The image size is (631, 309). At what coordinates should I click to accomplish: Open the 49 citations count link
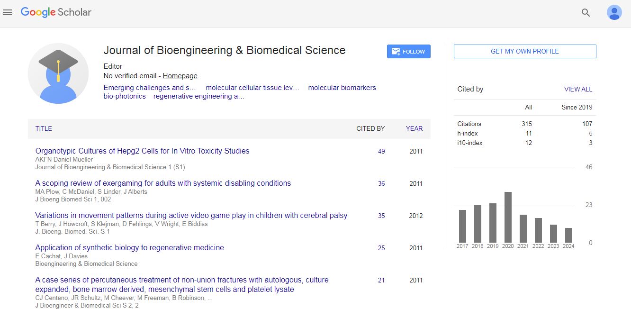tap(381, 152)
